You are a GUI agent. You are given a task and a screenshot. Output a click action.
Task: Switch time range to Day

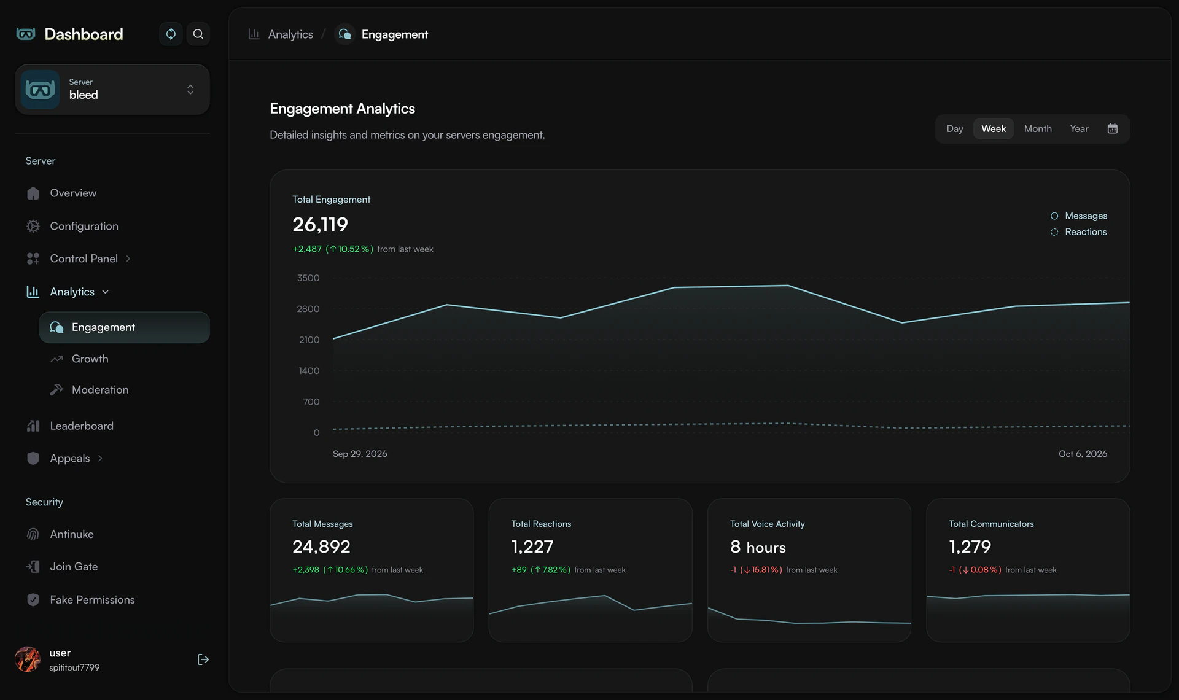tap(955, 129)
